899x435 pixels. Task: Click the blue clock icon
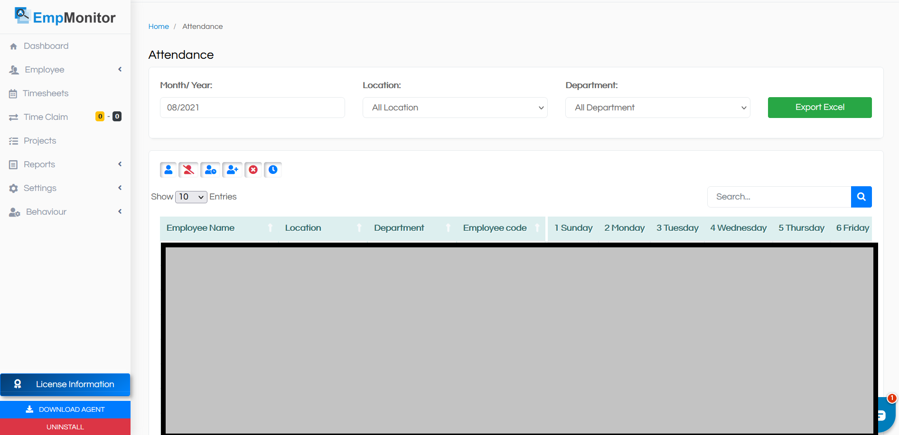pyautogui.click(x=273, y=170)
